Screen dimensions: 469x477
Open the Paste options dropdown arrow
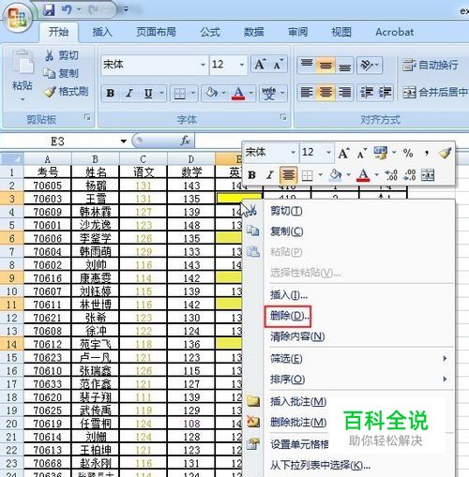23,99
